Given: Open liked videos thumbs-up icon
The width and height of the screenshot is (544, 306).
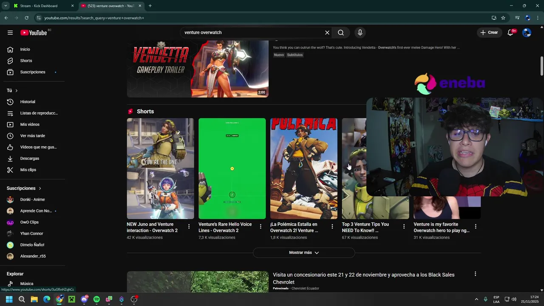Looking at the screenshot, I should coord(10,147).
